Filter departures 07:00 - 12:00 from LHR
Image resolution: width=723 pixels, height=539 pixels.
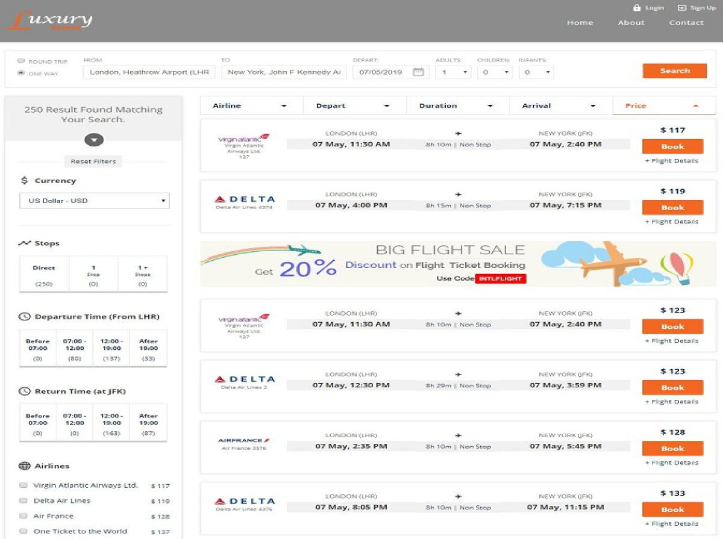click(x=75, y=348)
